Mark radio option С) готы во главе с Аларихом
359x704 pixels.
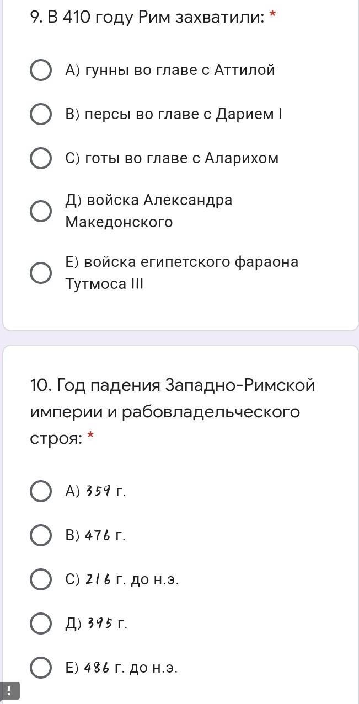point(40,158)
